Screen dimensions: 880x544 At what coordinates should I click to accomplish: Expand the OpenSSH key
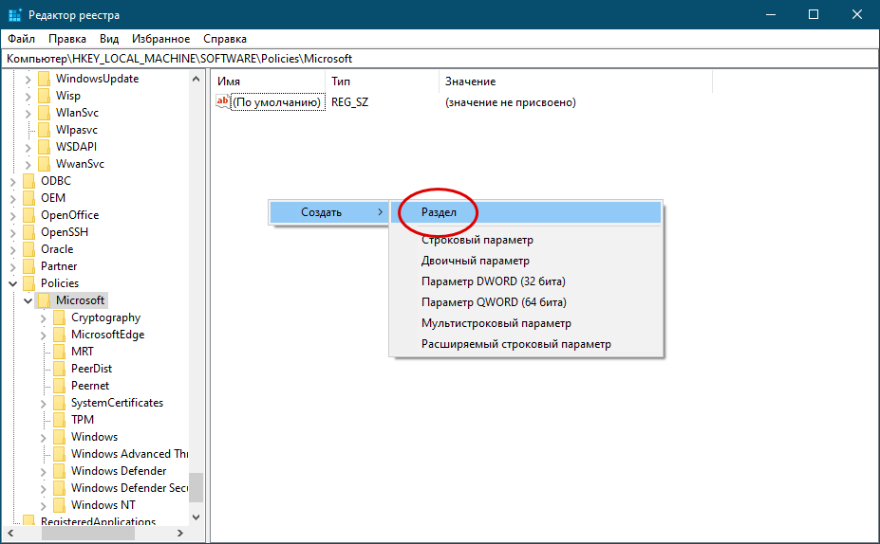coord(13,233)
